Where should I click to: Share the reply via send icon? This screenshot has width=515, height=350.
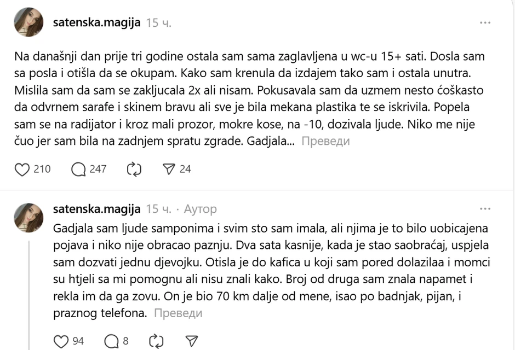[191, 341]
